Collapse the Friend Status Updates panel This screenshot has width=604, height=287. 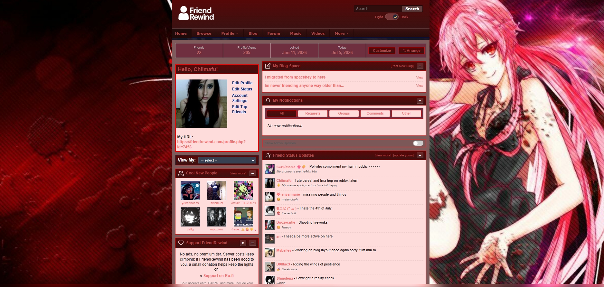[x=420, y=155]
